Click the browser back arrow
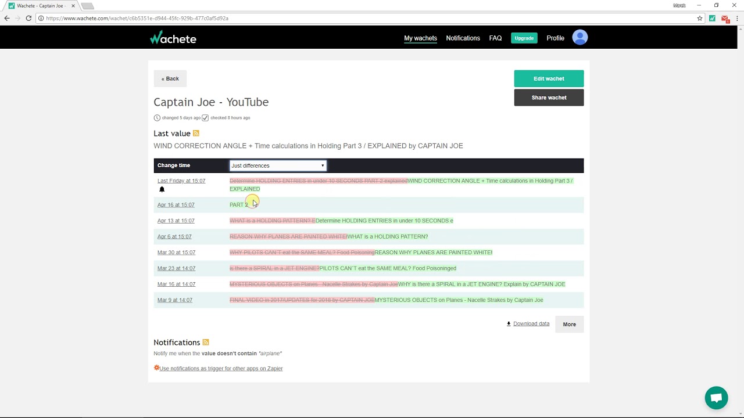 [7, 18]
